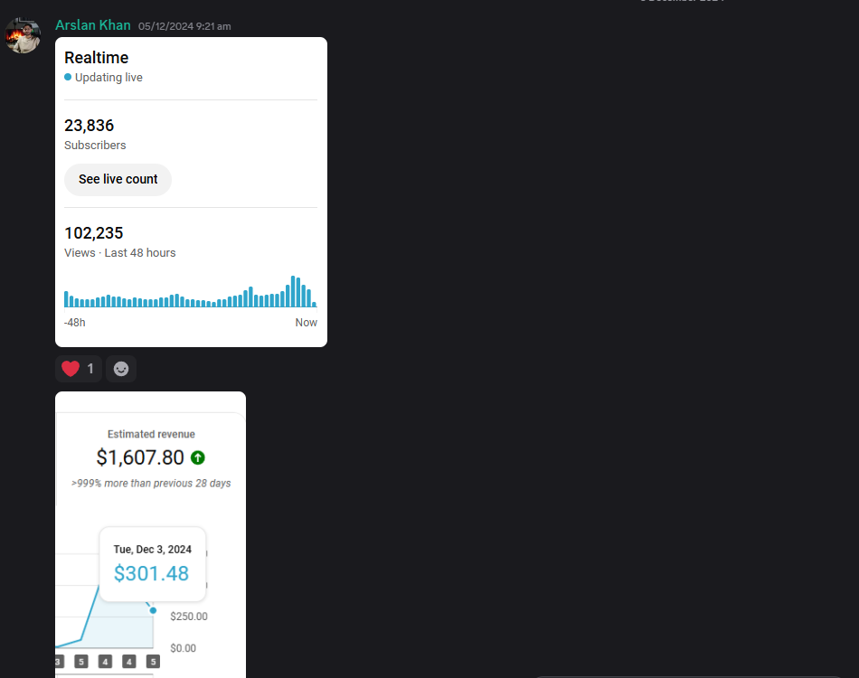Open the Realtime analytics image attachment
Viewport: 859px width, 678px height.
click(191, 193)
